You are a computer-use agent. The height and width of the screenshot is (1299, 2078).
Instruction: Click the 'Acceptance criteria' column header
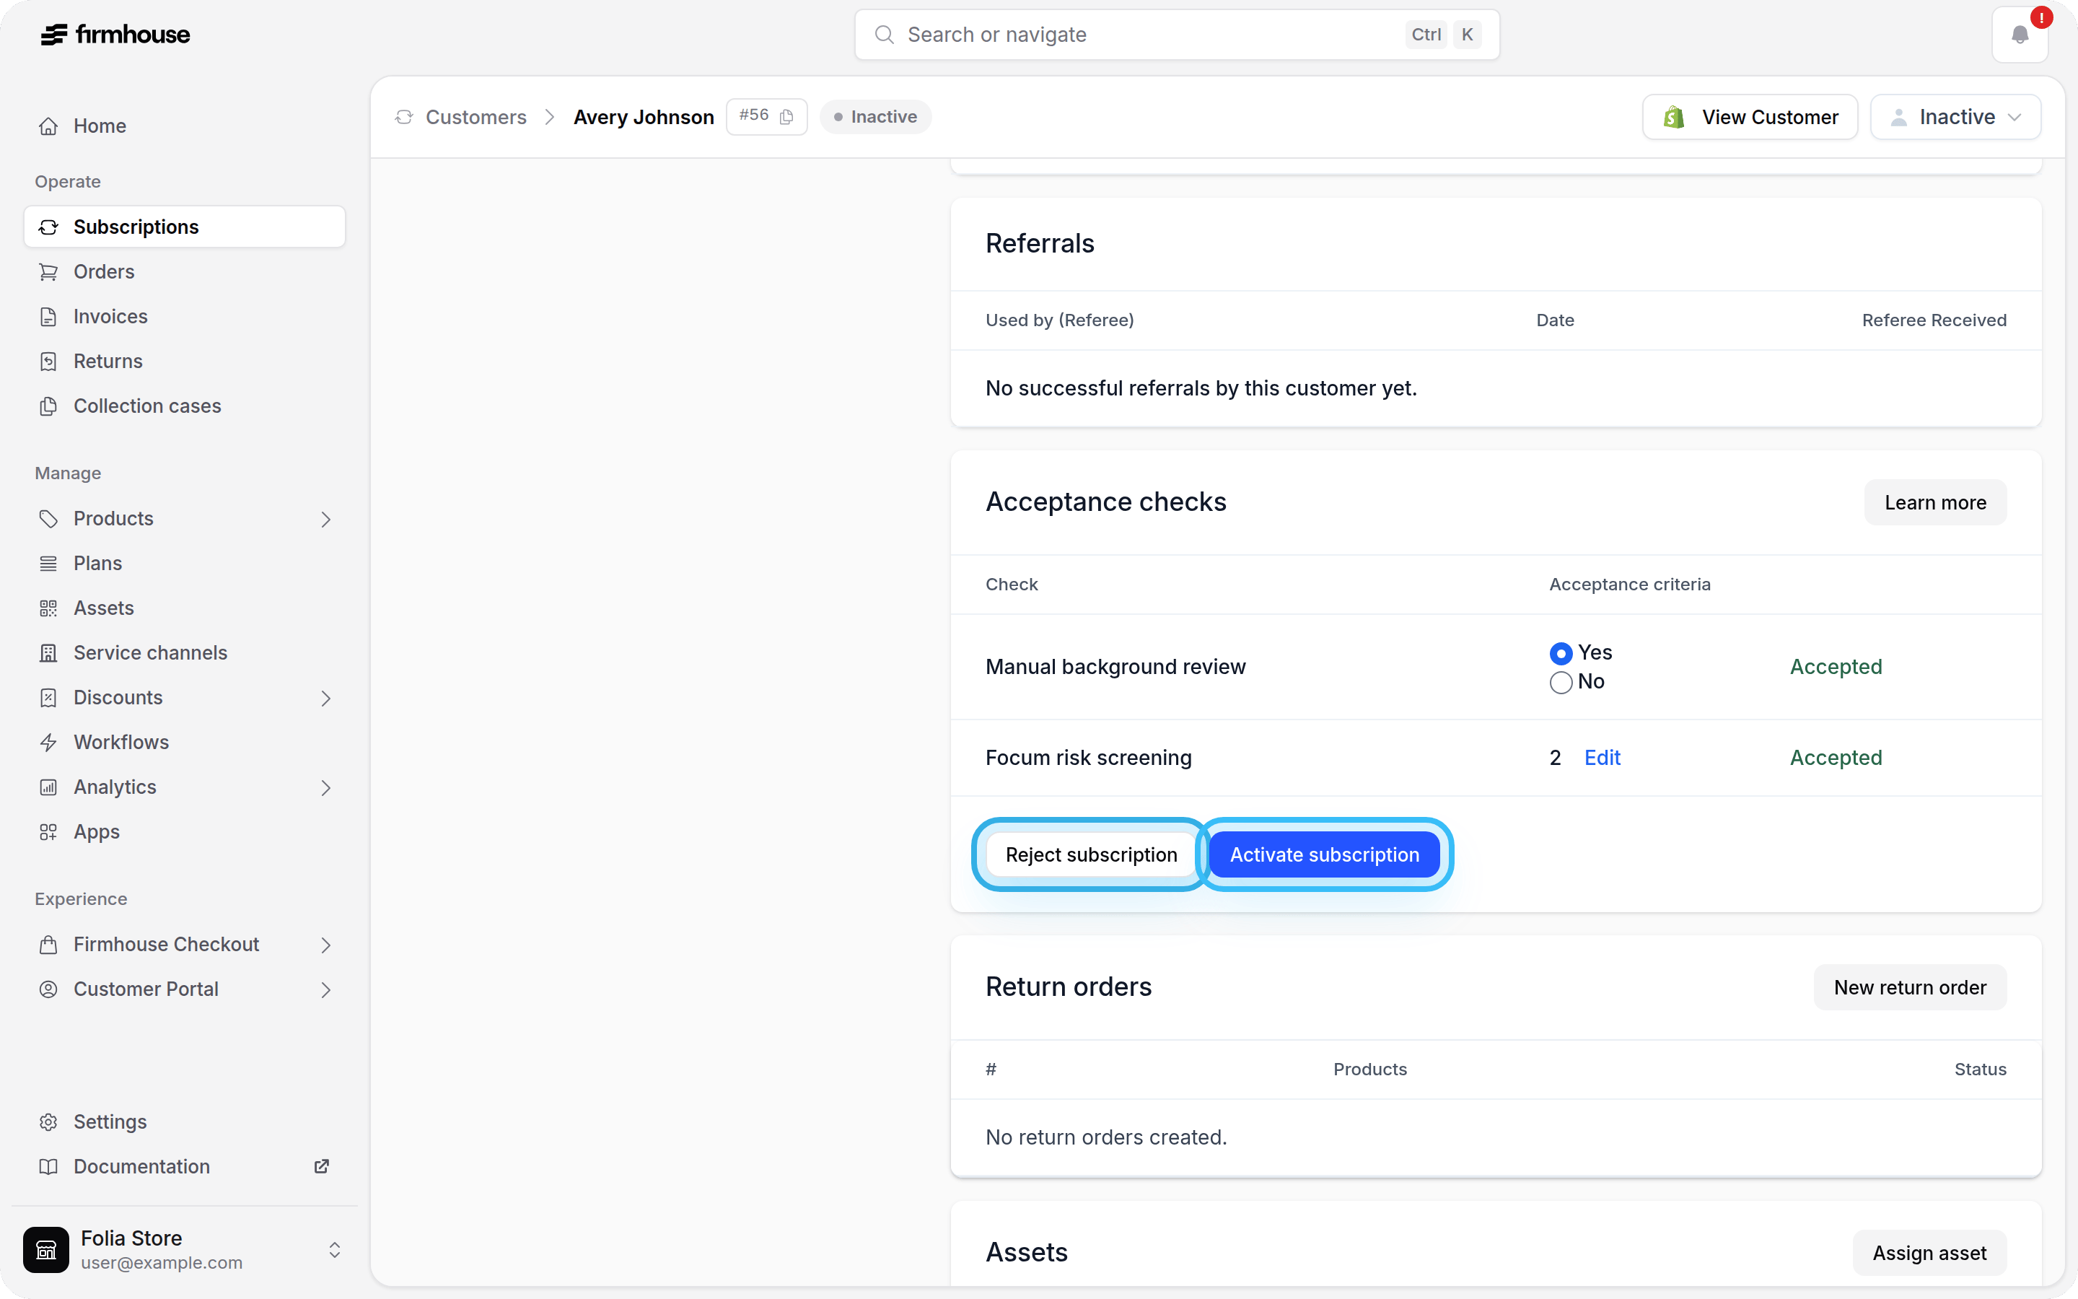click(1630, 585)
